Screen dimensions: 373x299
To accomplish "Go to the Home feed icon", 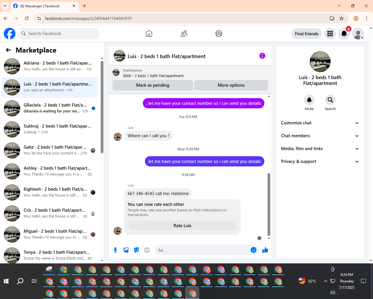I will [x=149, y=34].
